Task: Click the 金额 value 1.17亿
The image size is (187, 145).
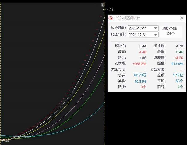Action: 178,75
